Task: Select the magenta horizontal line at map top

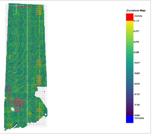Action: tap(23, 6)
